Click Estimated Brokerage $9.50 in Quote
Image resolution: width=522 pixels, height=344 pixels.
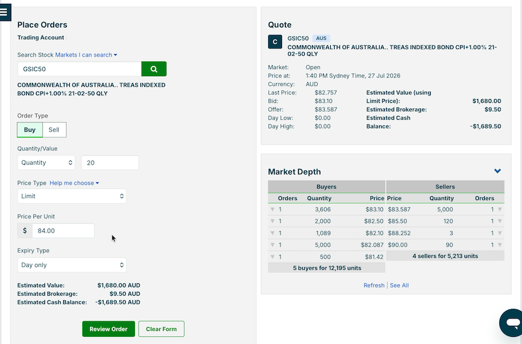coord(493,109)
